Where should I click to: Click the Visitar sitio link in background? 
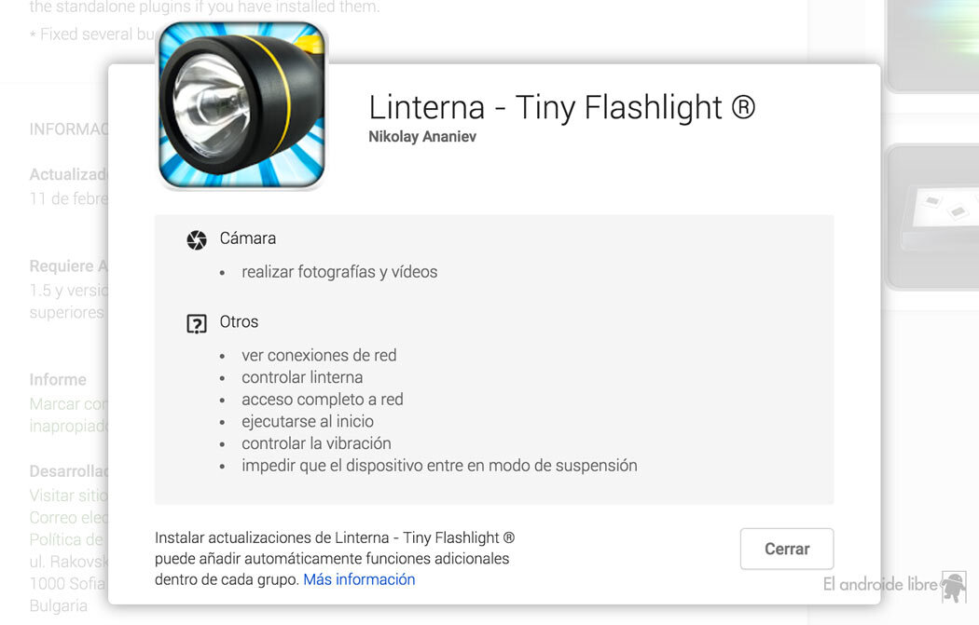(x=69, y=496)
